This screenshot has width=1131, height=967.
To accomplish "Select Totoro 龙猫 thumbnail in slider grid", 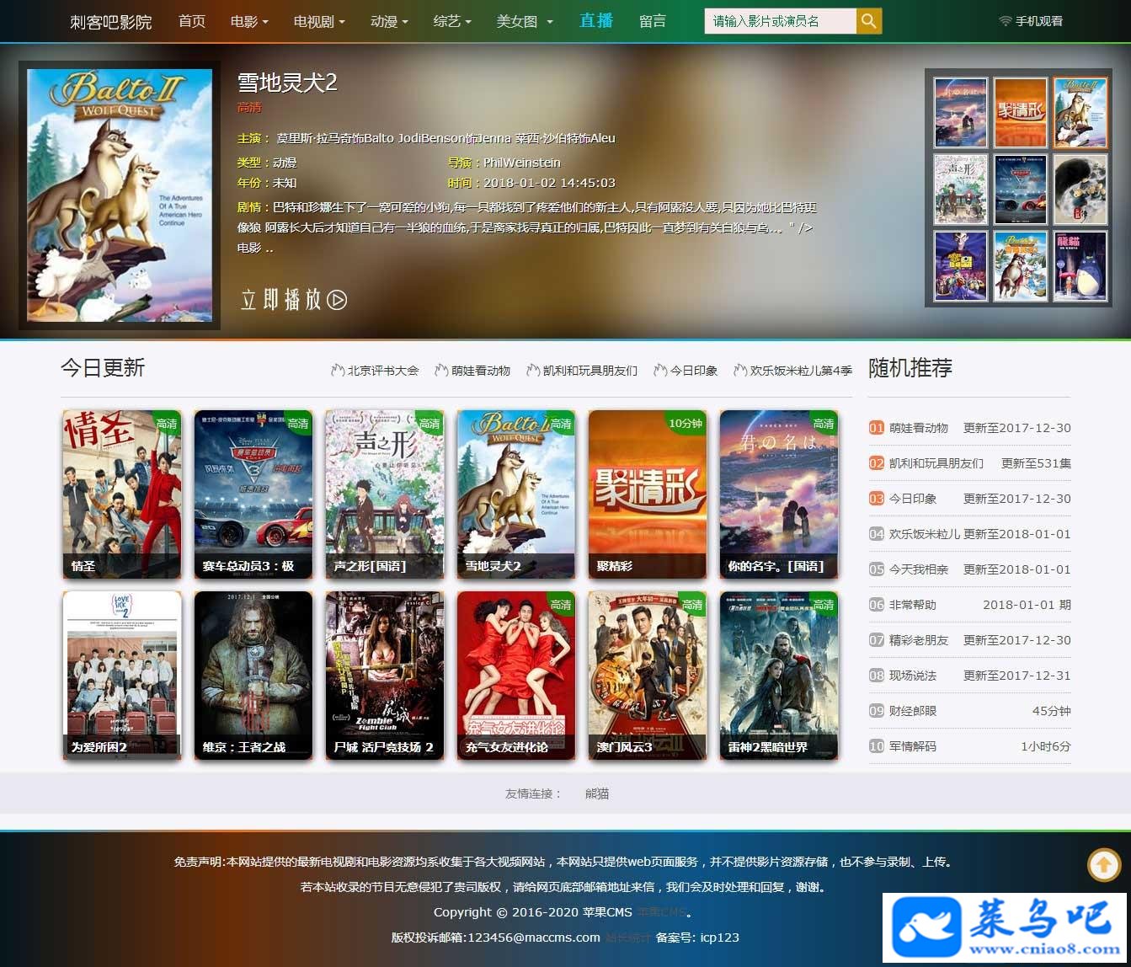I will tap(1080, 266).
